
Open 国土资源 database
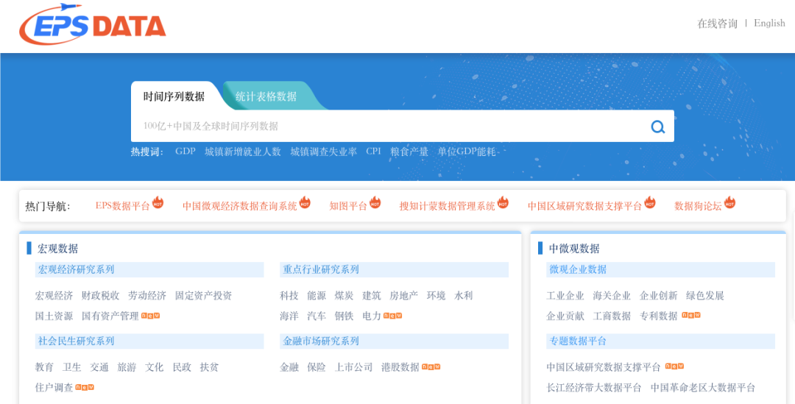click(54, 316)
